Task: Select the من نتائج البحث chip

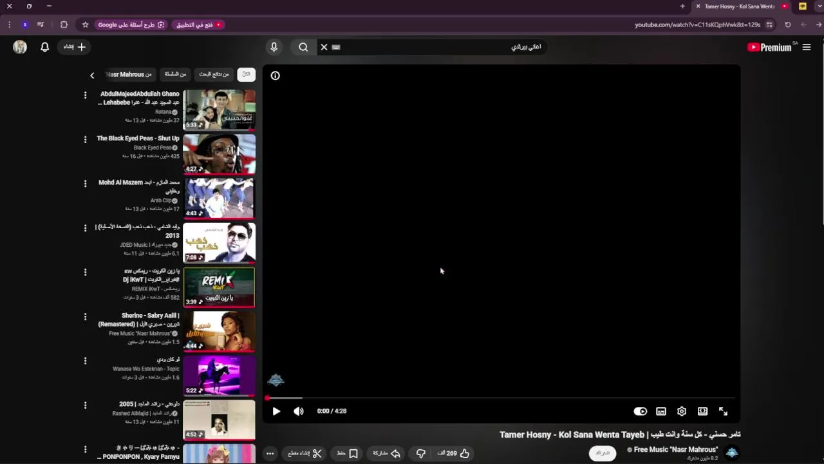Action: [214, 74]
